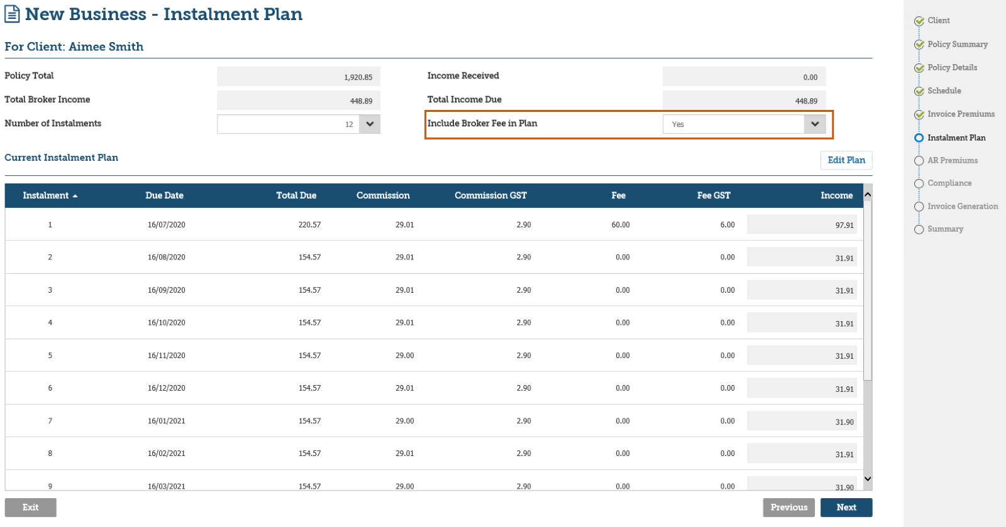Open the Include Broker Fee dropdown
This screenshot has height=527, width=1006.
[815, 124]
